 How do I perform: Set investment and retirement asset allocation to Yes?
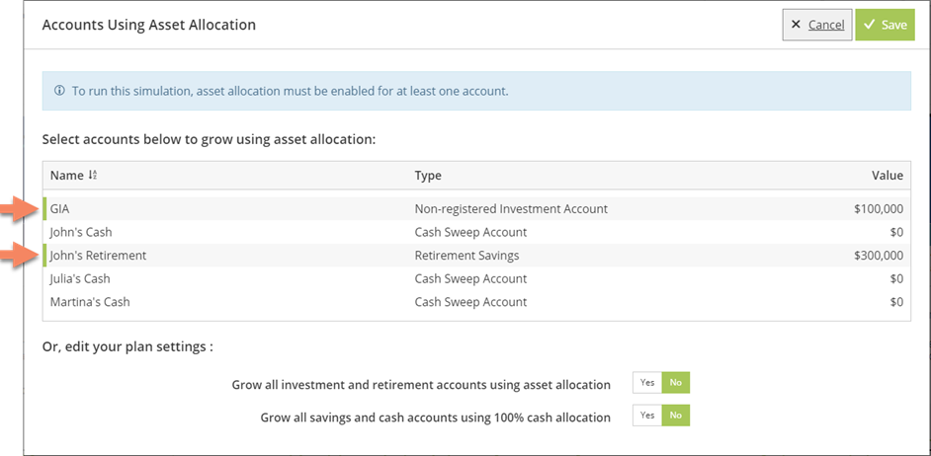[x=647, y=384]
